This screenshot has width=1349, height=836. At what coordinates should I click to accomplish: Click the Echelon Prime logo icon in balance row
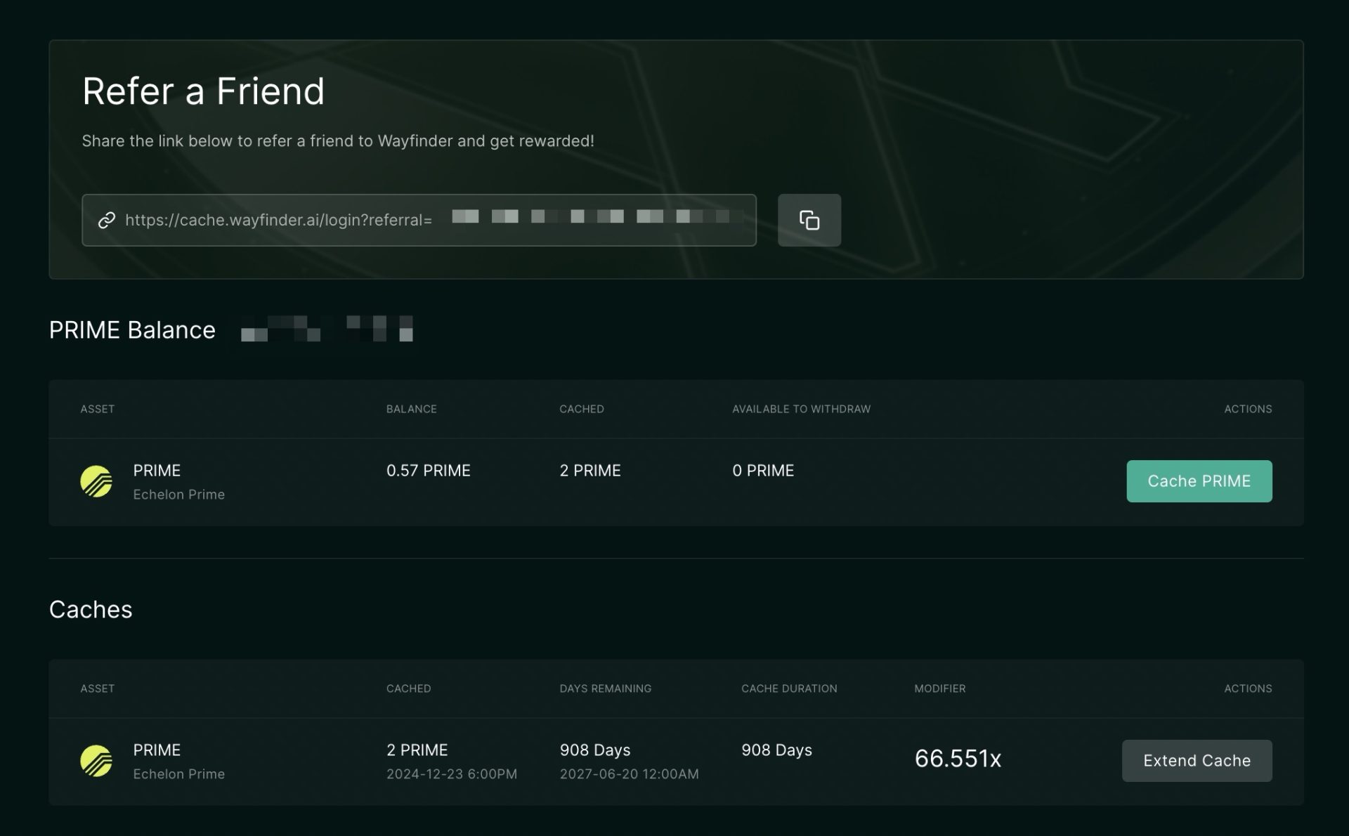[96, 481]
